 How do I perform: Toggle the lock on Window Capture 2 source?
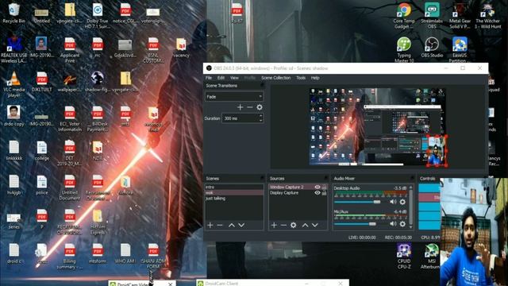point(325,187)
